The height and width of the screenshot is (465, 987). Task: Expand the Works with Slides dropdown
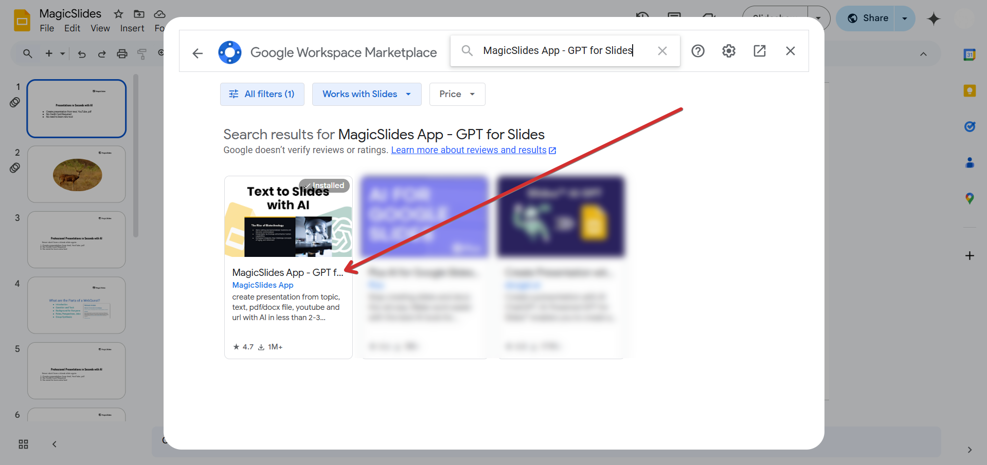tap(367, 94)
